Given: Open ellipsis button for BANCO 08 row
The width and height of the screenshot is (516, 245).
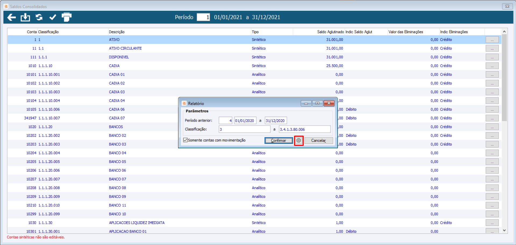Looking at the screenshot, I should [492, 188].
